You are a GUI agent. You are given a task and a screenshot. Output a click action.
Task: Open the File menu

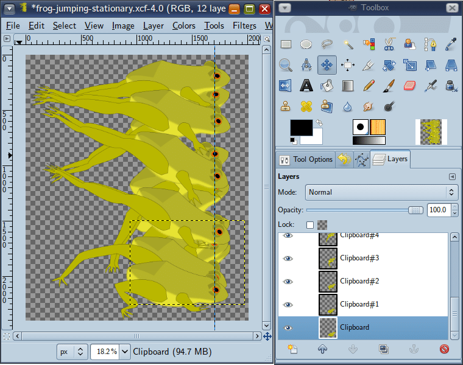[13, 26]
